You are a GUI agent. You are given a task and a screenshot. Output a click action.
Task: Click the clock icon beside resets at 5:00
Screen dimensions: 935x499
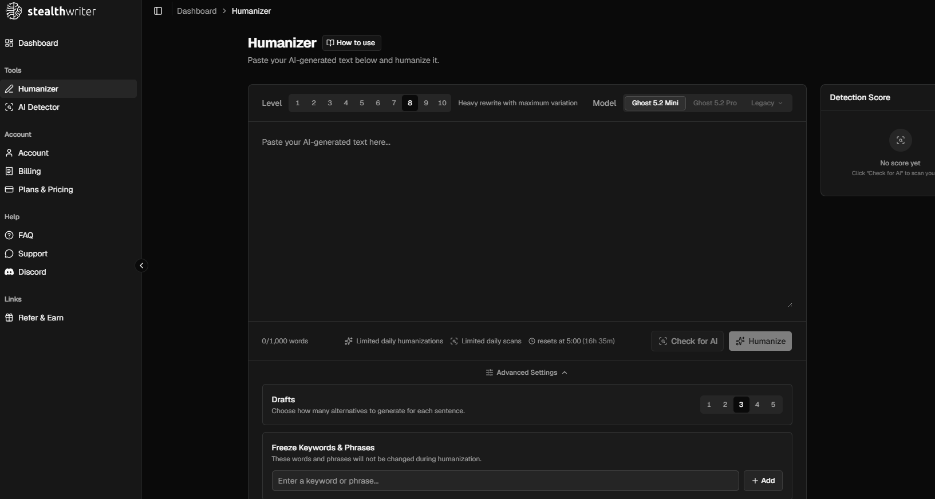[x=532, y=341]
